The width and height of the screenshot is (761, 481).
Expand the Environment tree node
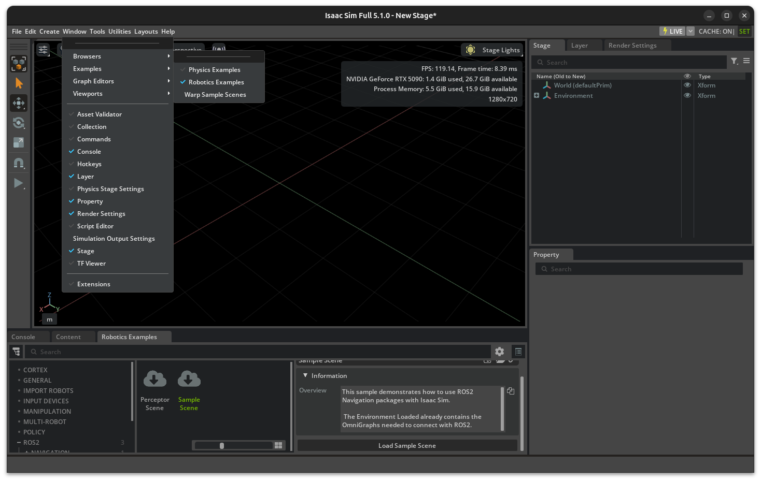pos(537,95)
